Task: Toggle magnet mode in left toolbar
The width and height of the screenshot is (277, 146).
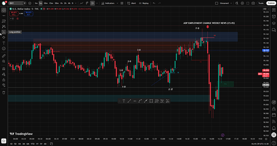Action: 4,69
